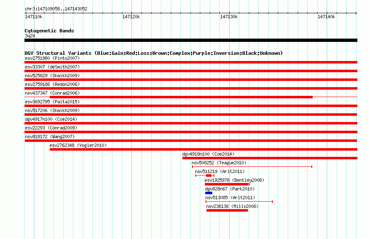Select the nsv818172 red loss bar
369x239 pixels.
coord(191,141)
